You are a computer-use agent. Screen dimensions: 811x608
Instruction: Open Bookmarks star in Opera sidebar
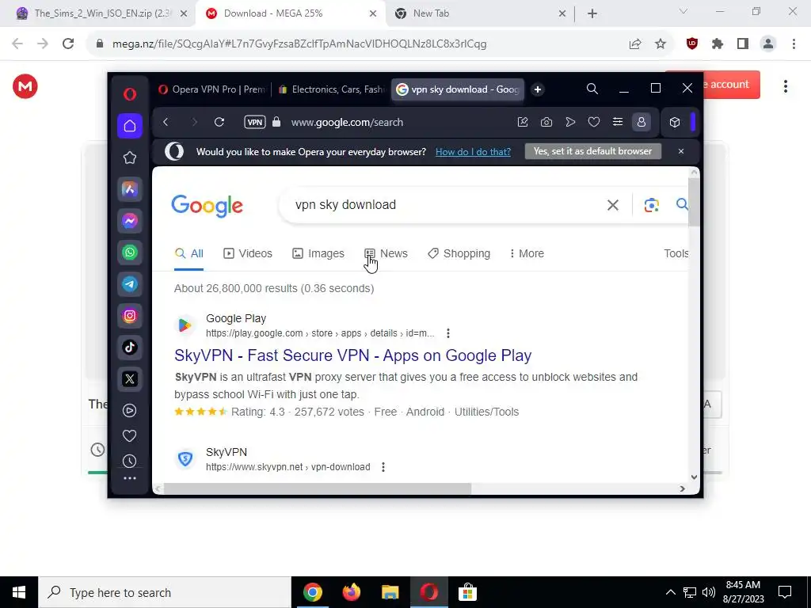click(129, 158)
